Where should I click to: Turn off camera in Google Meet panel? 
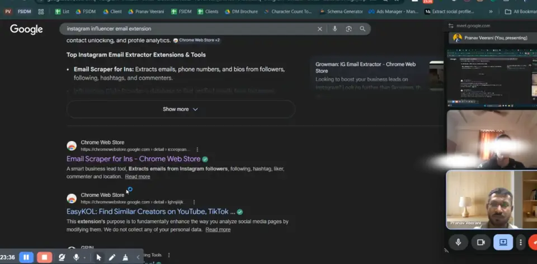click(x=481, y=242)
